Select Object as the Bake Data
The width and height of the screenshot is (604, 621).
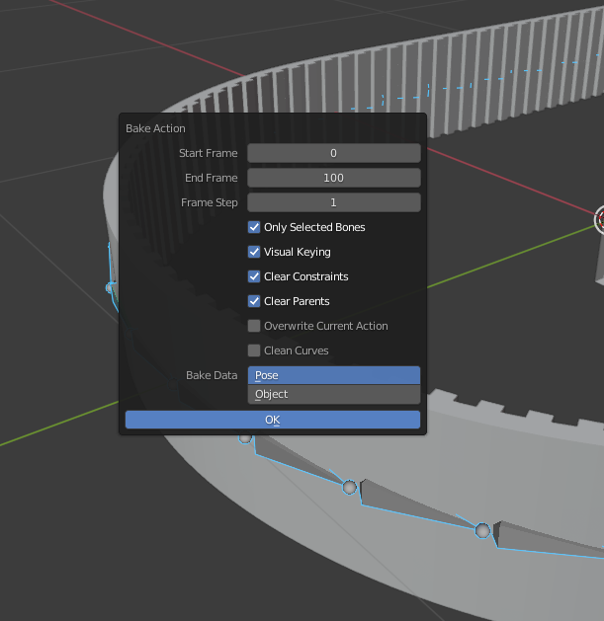[x=333, y=394]
